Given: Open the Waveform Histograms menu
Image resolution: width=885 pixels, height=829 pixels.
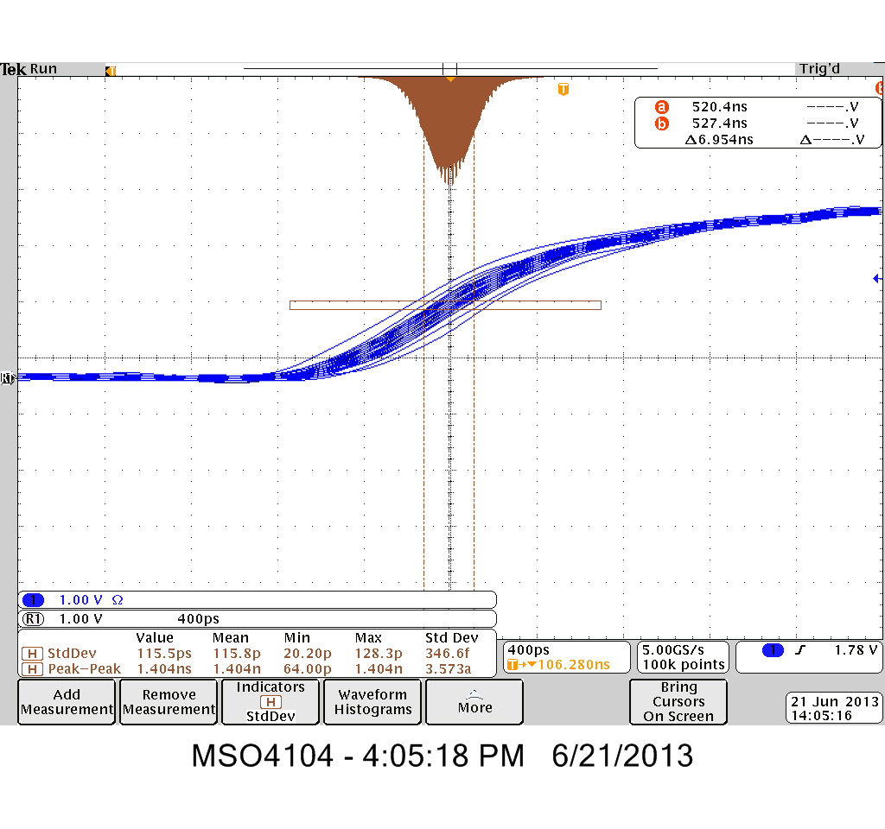Looking at the screenshot, I should pos(372,701).
